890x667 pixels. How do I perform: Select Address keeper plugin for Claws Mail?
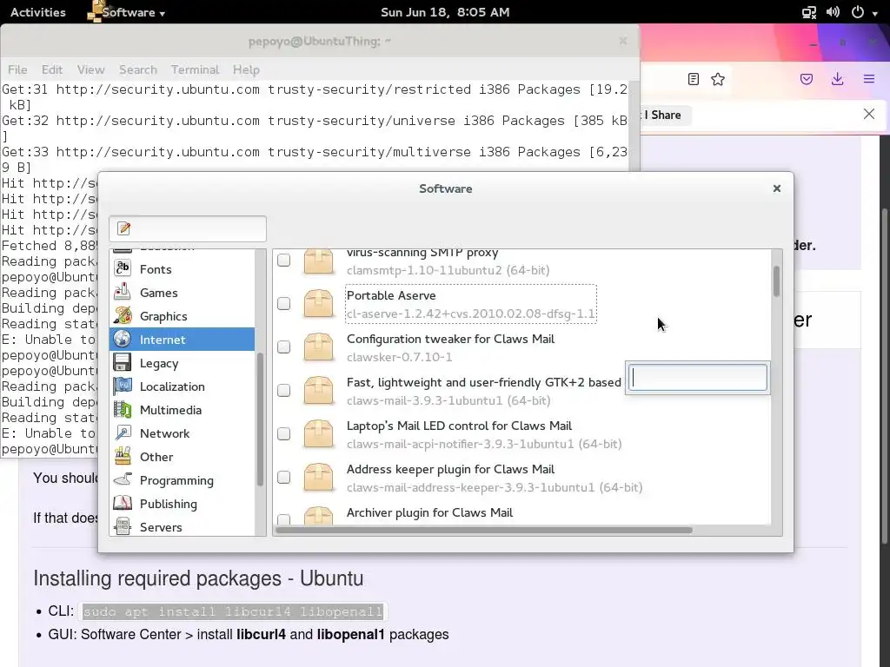[451, 469]
